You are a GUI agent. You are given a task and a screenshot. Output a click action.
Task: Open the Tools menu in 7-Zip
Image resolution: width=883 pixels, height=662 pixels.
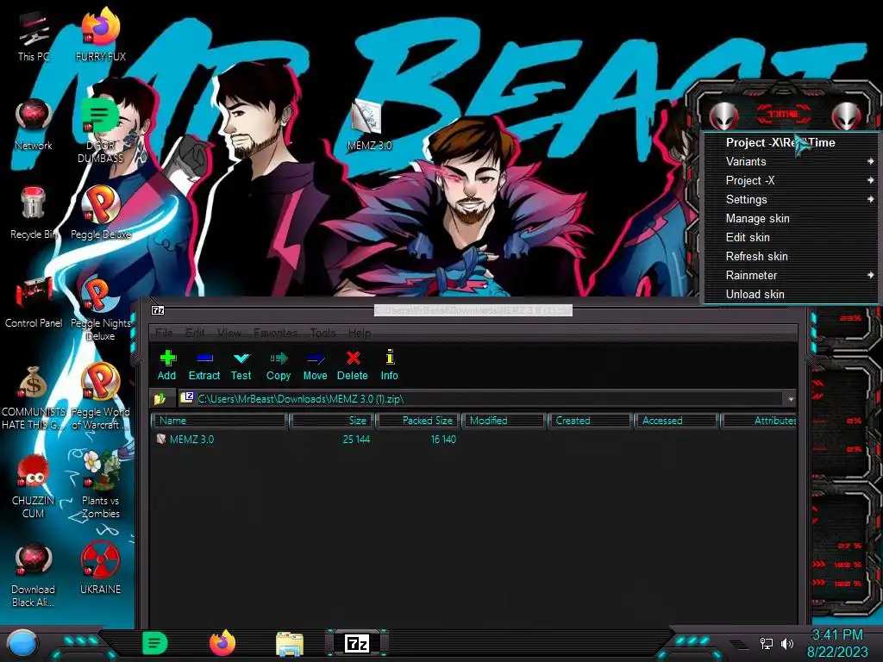(323, 333)
